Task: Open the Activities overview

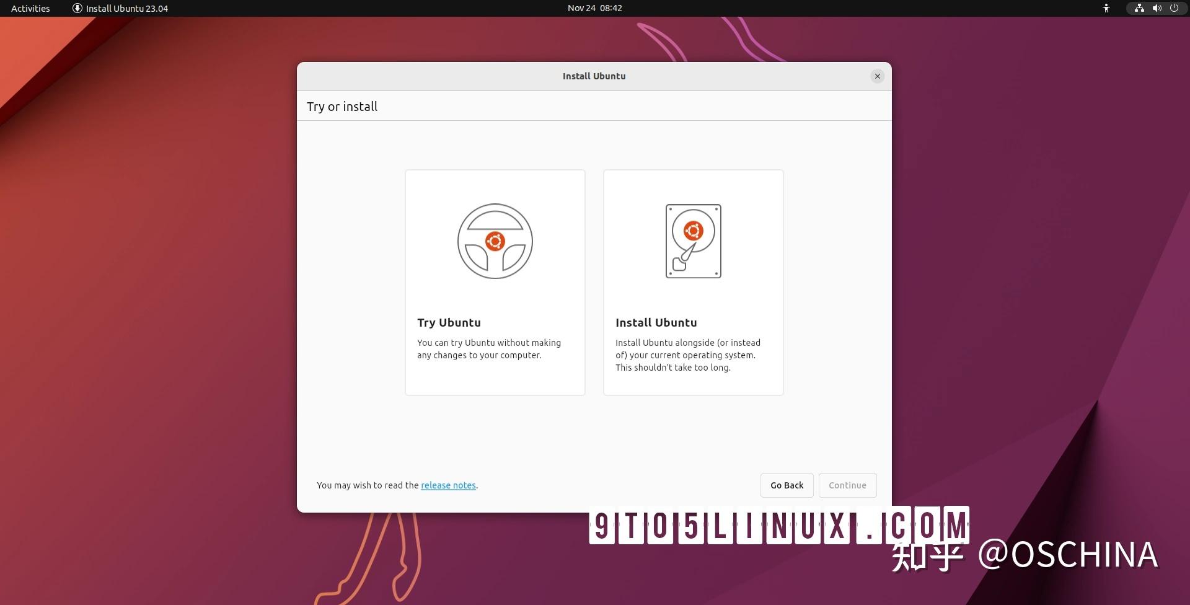Action: pyautogui.click(x=29, y=8)
